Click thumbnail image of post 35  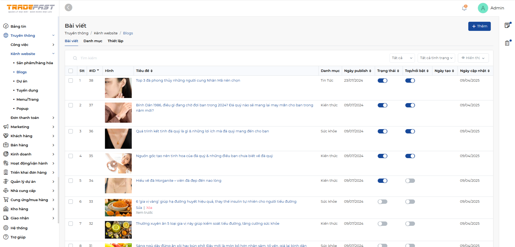pos(118,163)
